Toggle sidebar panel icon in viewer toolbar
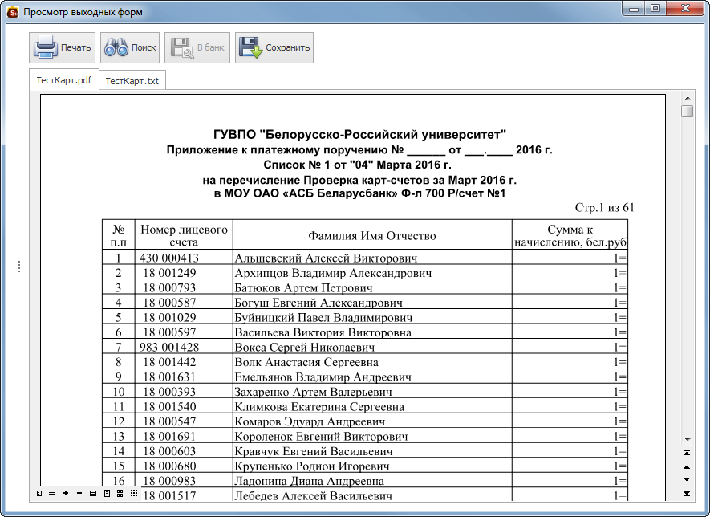710x517 pixels. 39,493
